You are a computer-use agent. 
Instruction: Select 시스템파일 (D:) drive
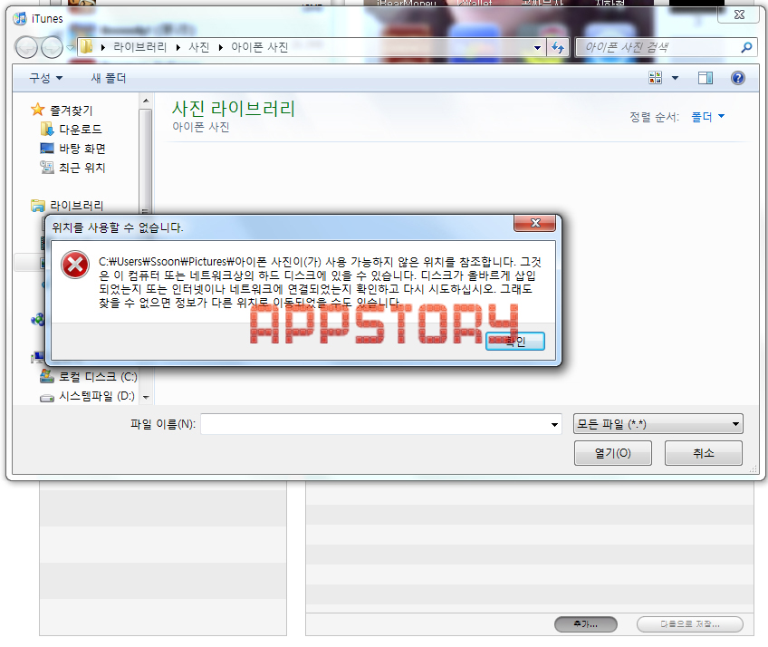pyautogui.click(x=97, y=396)
